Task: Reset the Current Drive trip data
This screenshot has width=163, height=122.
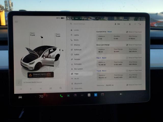Action: pos(110,32)
